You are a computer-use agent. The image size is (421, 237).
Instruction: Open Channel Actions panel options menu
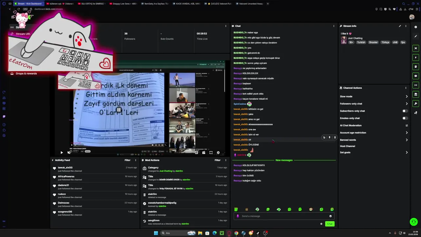406,88
